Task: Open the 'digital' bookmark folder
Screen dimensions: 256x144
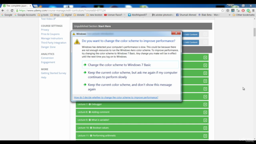Action: coord(67,15)
